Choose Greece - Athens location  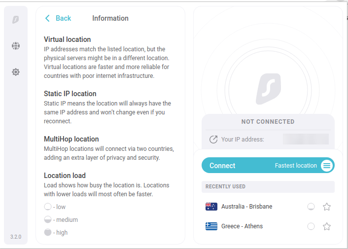(242, 226)
